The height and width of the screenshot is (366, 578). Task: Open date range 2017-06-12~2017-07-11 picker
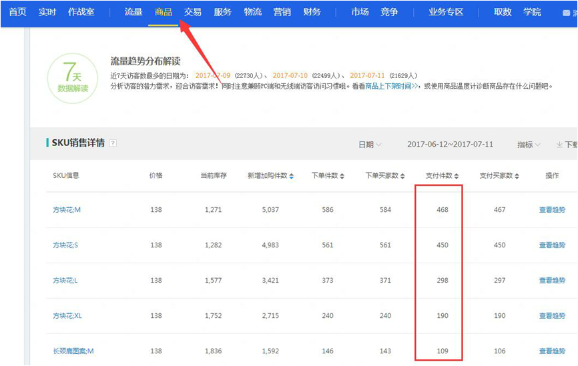[x=450, y=145]
